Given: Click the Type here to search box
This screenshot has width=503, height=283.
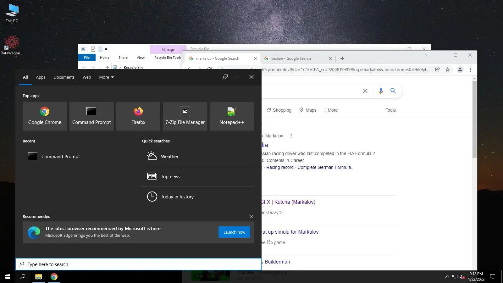Looking at the screenshot, I should click(x=138, y=264).
